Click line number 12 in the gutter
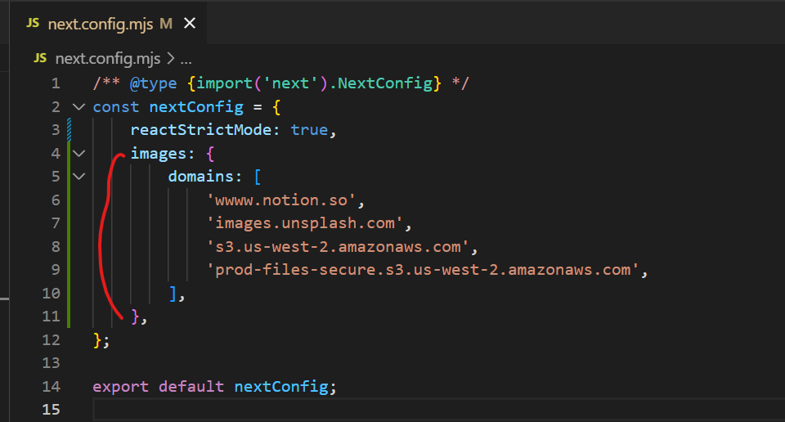785x422 pixels. coord(51,340)
